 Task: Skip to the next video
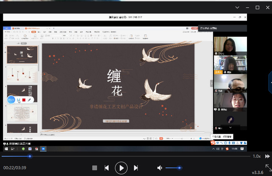pos(136,168)
